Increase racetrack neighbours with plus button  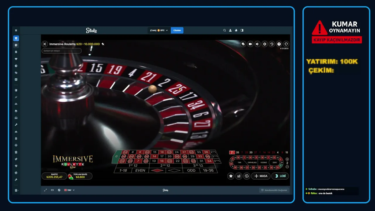click(x=287, y=159)
